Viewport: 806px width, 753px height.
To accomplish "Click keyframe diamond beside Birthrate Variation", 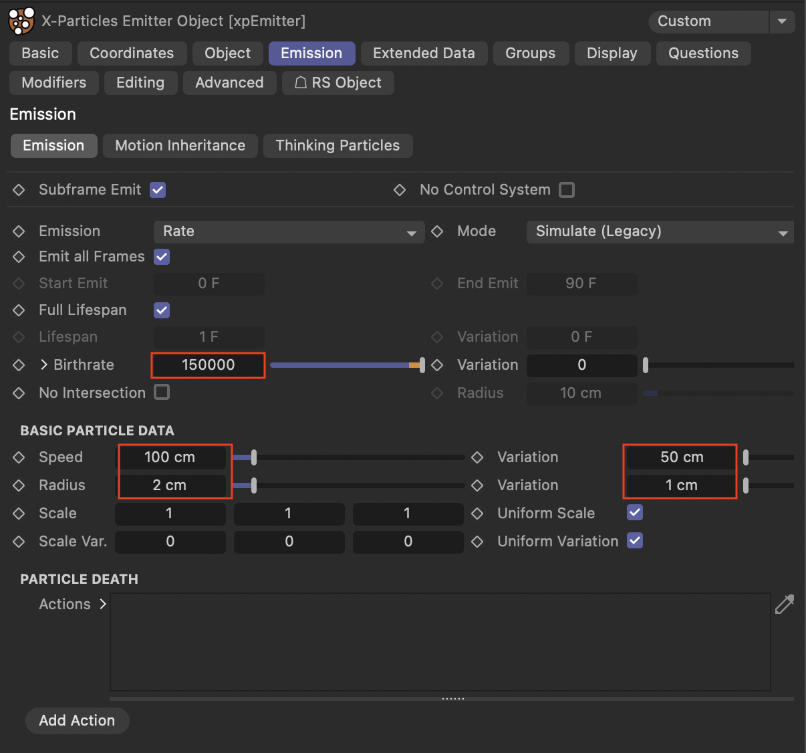I will [437, 365].
